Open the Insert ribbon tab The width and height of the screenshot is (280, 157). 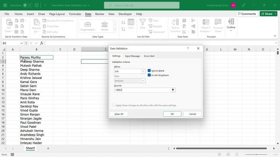point(30,14)
